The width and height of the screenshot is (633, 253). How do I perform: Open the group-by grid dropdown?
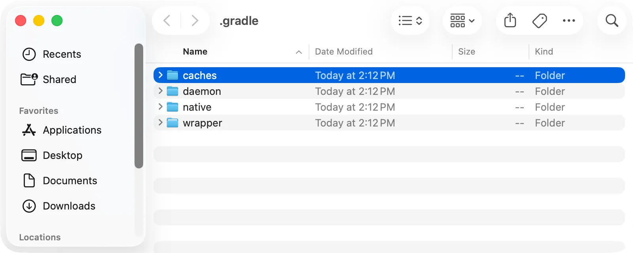462,21
